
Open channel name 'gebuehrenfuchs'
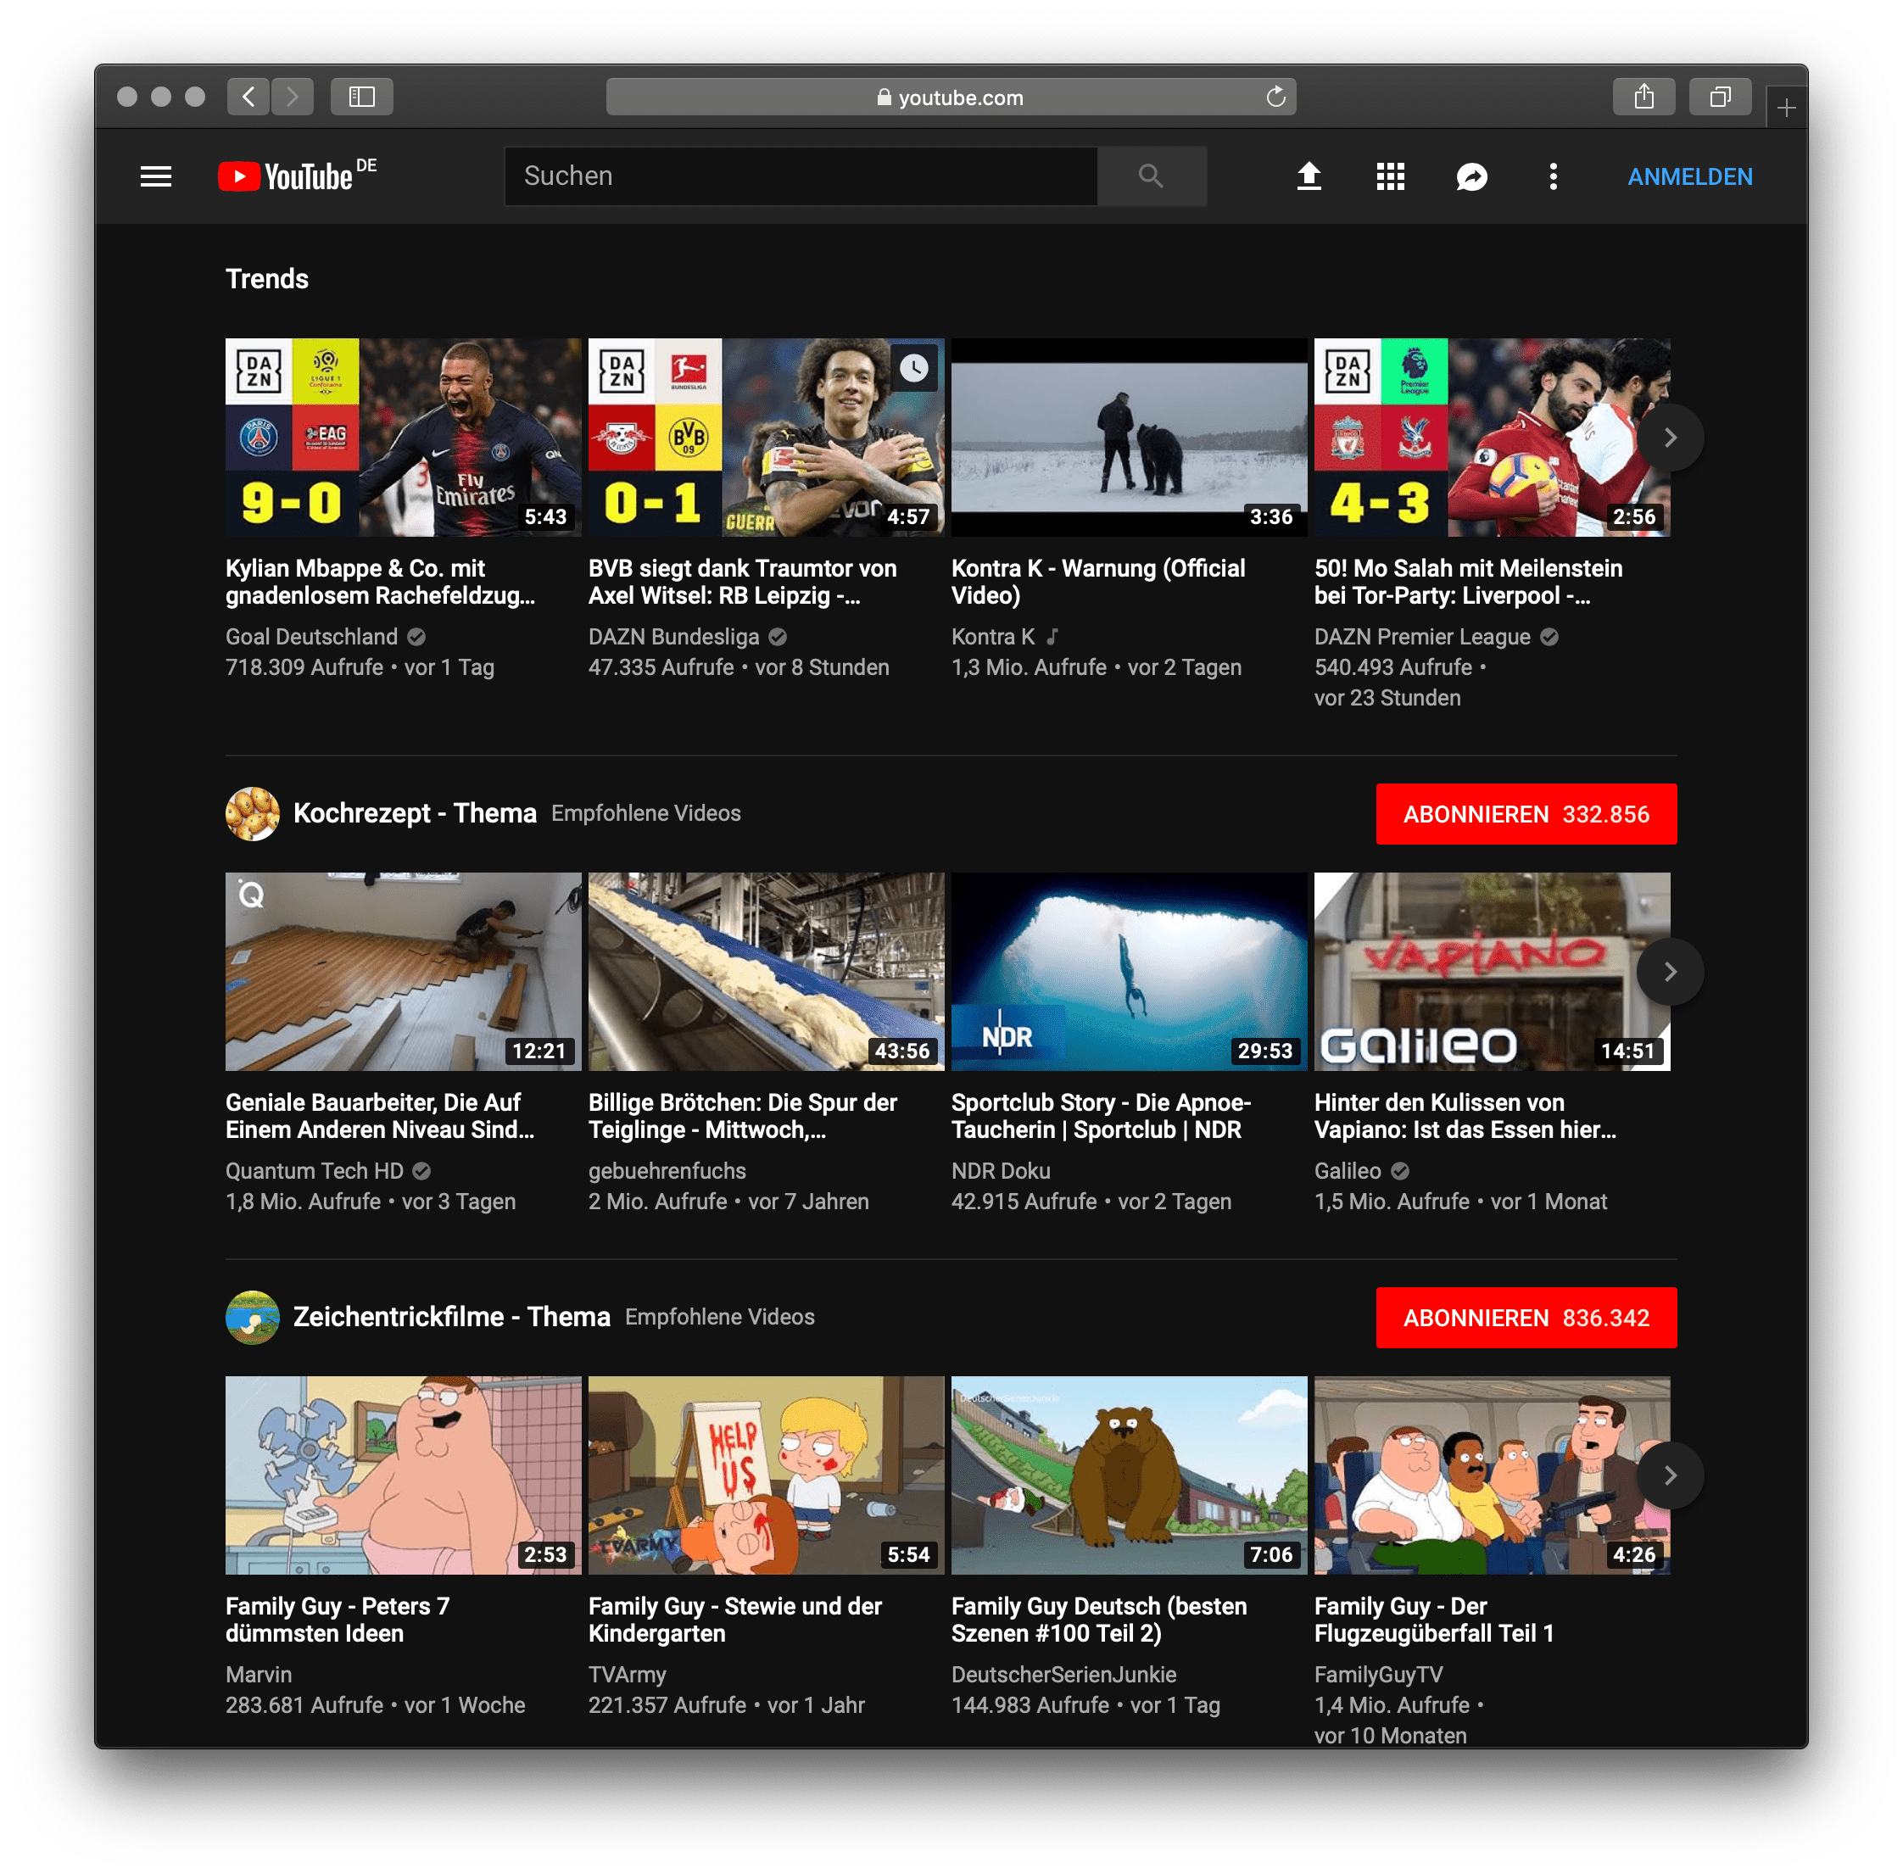(667, 1171)
